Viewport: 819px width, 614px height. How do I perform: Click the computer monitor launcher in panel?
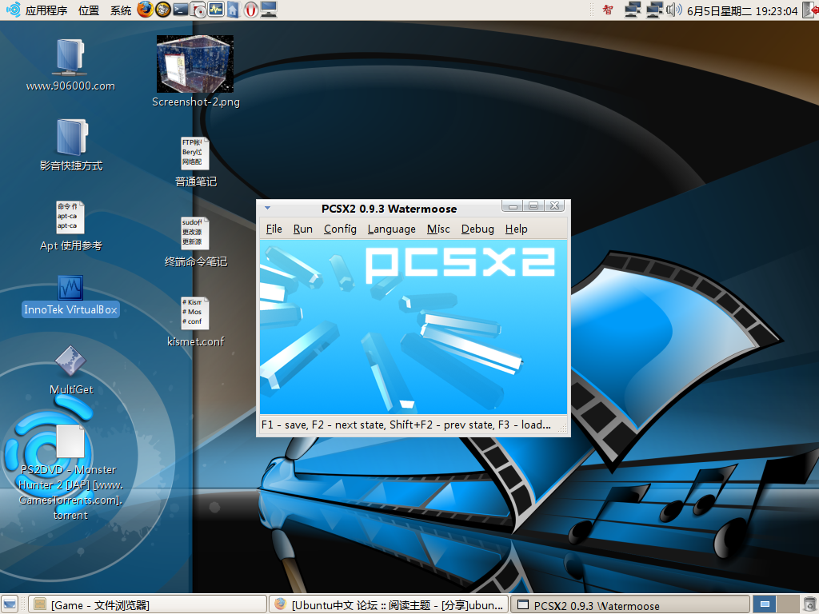(269, 10)
